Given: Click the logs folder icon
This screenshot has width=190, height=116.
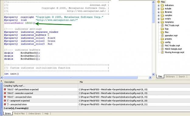Looking at the screenshot, I should 162,29.
